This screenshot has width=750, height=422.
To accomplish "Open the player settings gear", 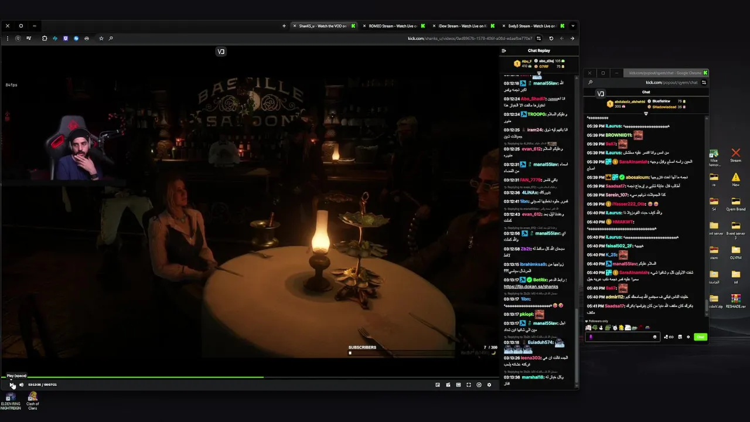I will tap(489, 384).
